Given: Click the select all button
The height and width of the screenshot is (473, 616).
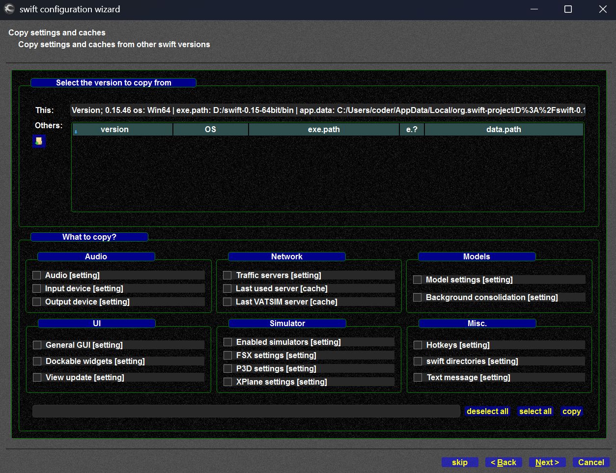Looking at the screenshot, I should tap(535, 412).
